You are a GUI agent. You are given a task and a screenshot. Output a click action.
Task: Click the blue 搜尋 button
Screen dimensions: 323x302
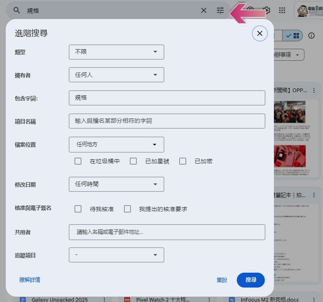click(x=251, y=280)
